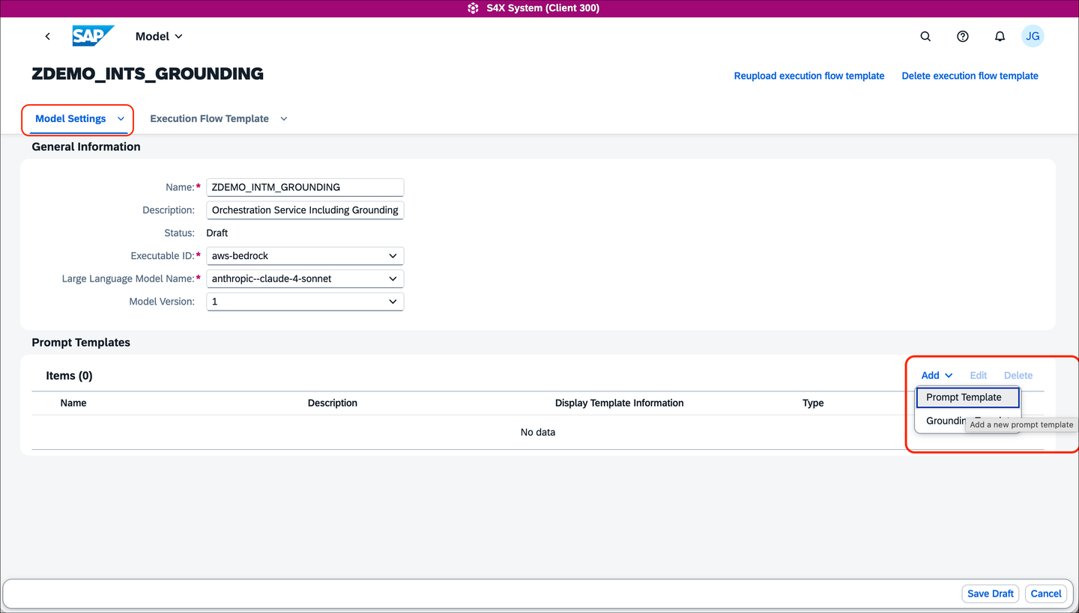
Task: Select the Model Settings tab
Action: [x=70, y=118]
